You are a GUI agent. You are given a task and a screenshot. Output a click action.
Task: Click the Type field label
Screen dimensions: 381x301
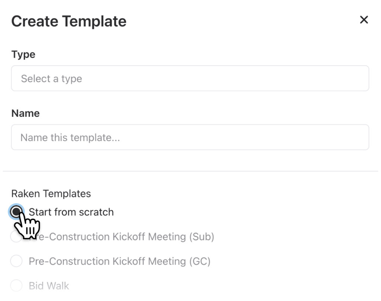click(x=23, y=54)
